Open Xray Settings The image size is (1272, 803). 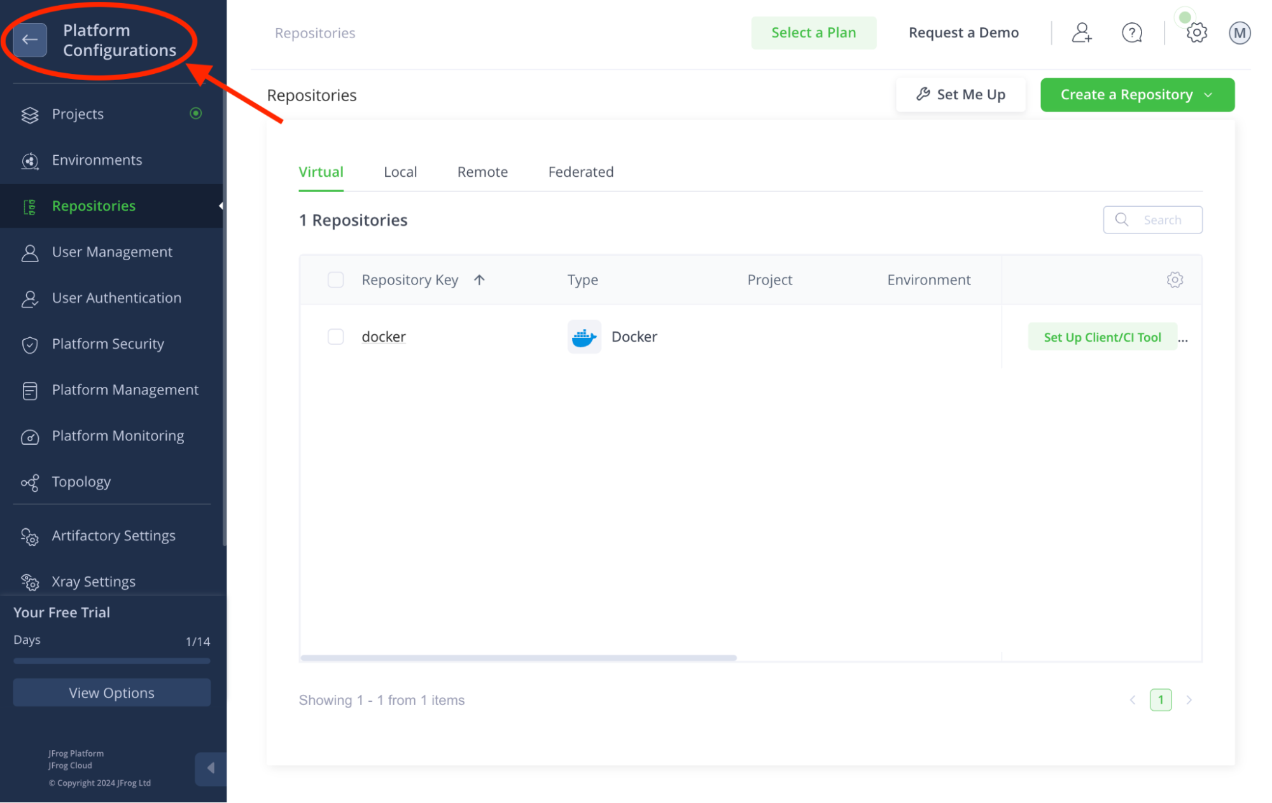94,581
